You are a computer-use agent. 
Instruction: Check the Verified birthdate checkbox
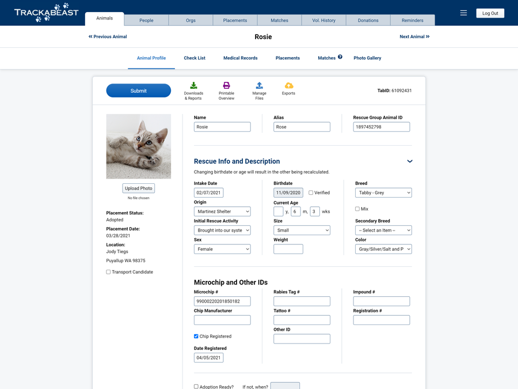click(x=310, y=192)
